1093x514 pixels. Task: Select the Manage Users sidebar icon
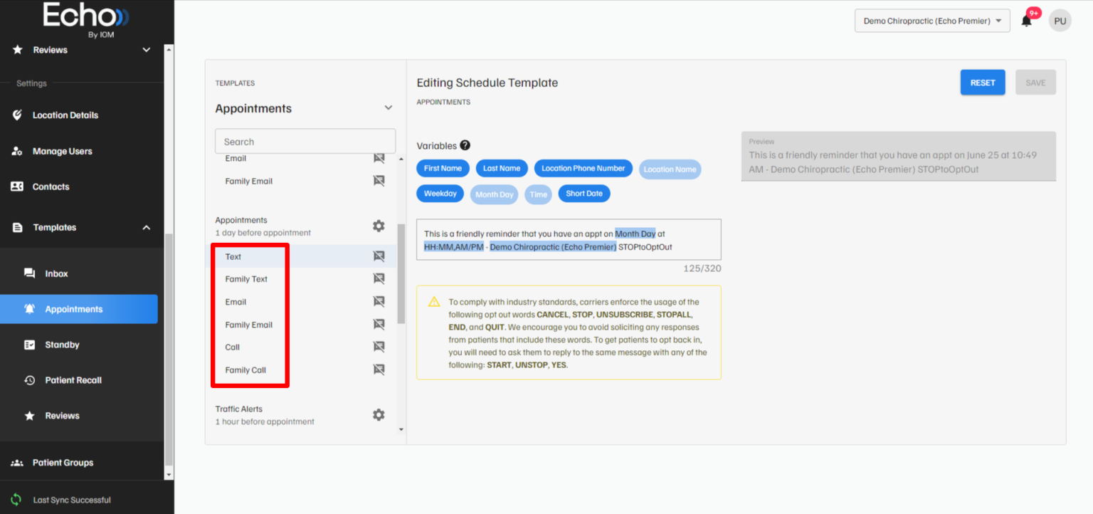coord(16,151)
